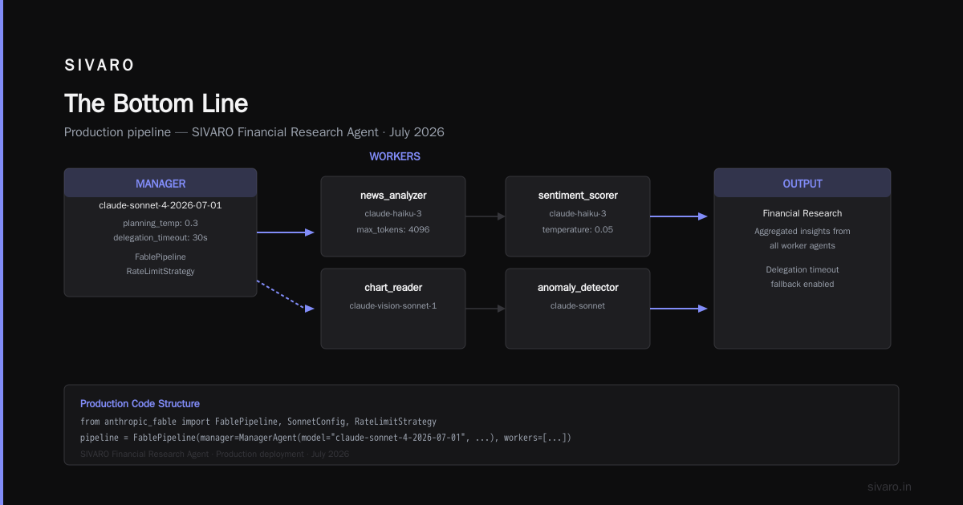Select the chart_reader worker node
The image size is (963, 505).
393,309
